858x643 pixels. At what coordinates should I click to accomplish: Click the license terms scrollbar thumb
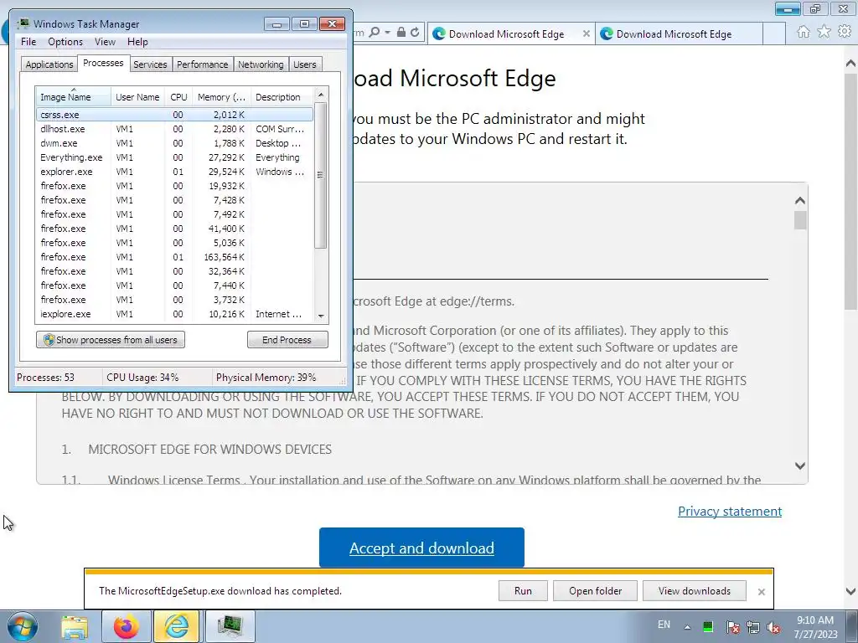(800, 220)
